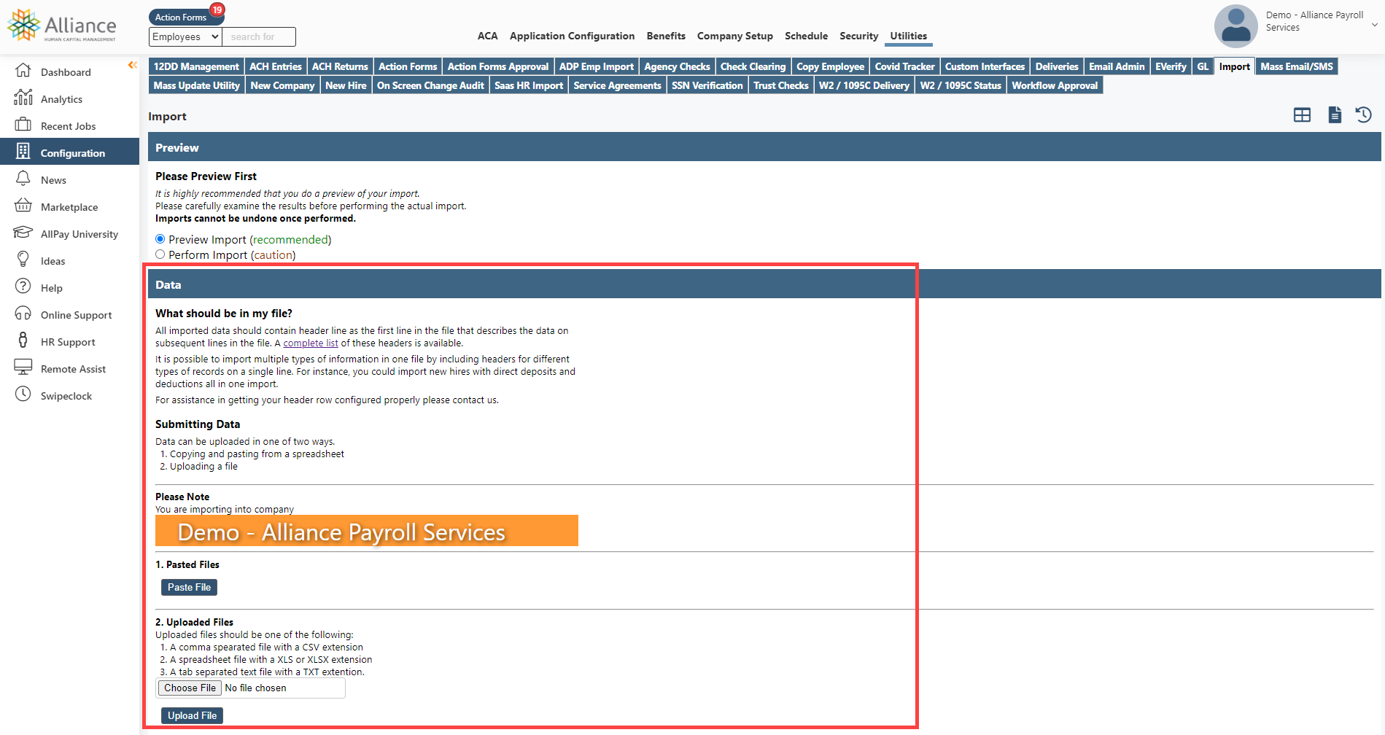
Task: Click the Alliance logo
Action: 62,26
